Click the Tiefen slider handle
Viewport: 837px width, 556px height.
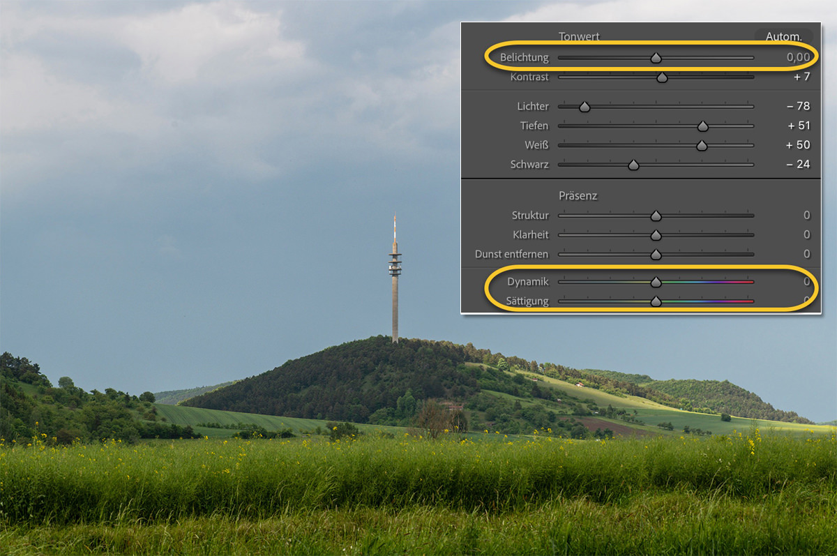[x=702, y=127]
